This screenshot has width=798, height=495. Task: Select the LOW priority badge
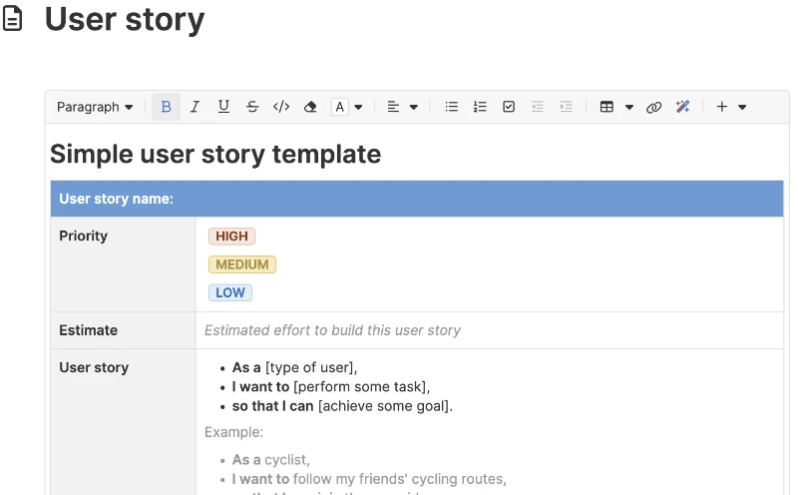230,292
